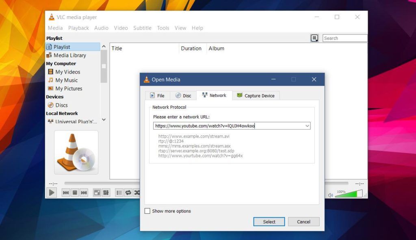The image size is (416, 240).
Task: Click the Previous track button
Action: 65,192
